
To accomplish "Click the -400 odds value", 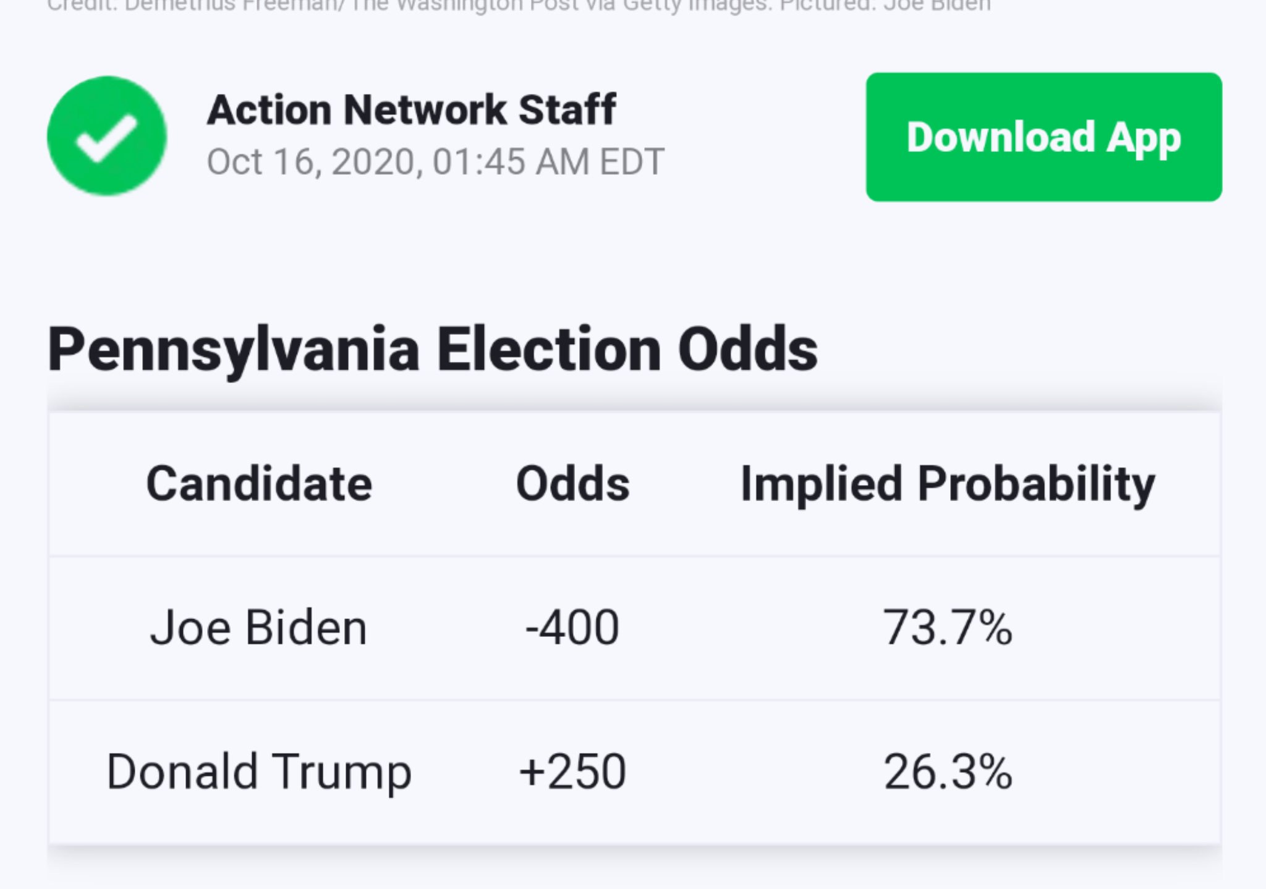I will click(x=572, y=628).
